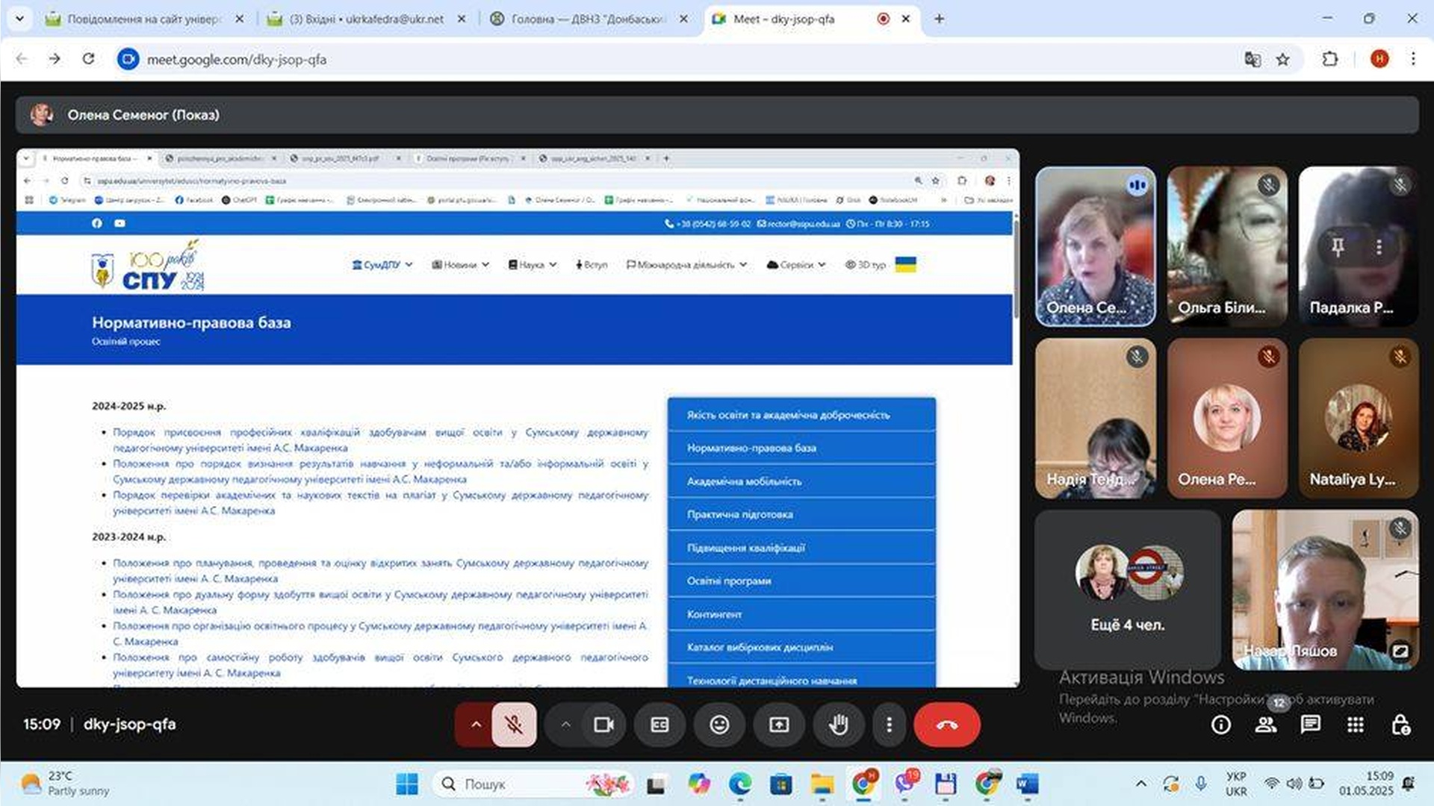Show hidden system tray icons

[1140, 784]
